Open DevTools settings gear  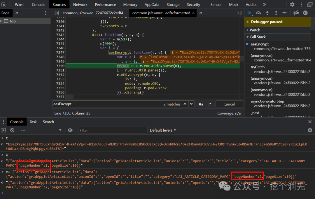(x=292, y=4)
